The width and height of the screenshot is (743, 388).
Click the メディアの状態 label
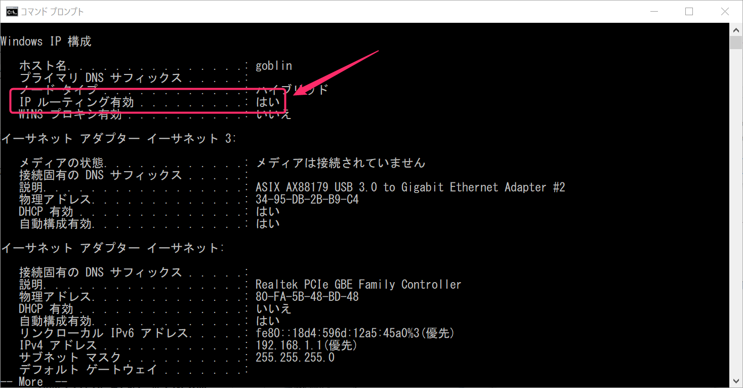61,163
